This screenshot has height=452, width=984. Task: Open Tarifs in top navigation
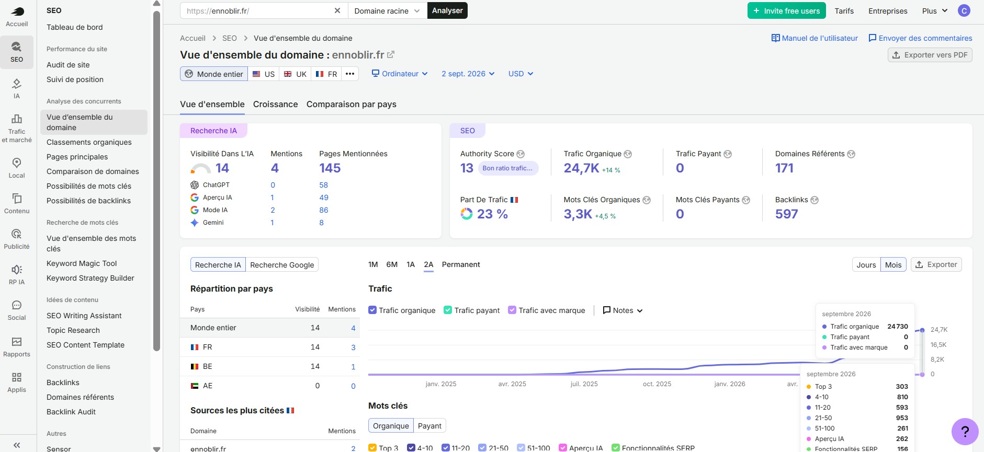pos(844,11)
